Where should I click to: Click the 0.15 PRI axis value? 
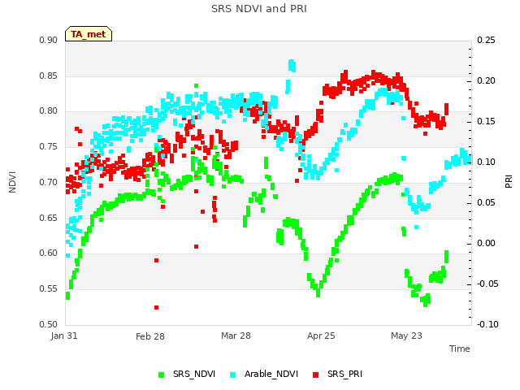coord(486,122)
